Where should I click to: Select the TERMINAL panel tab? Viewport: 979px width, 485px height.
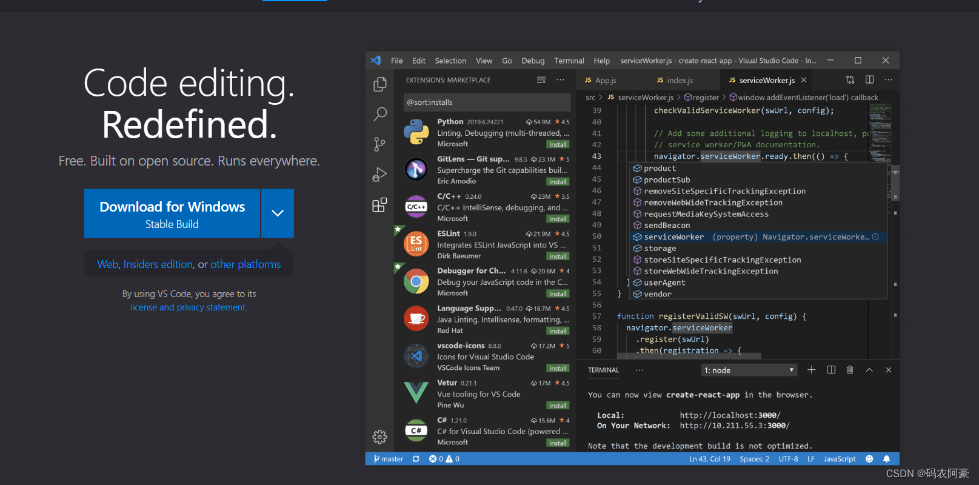tap(603, 370)
